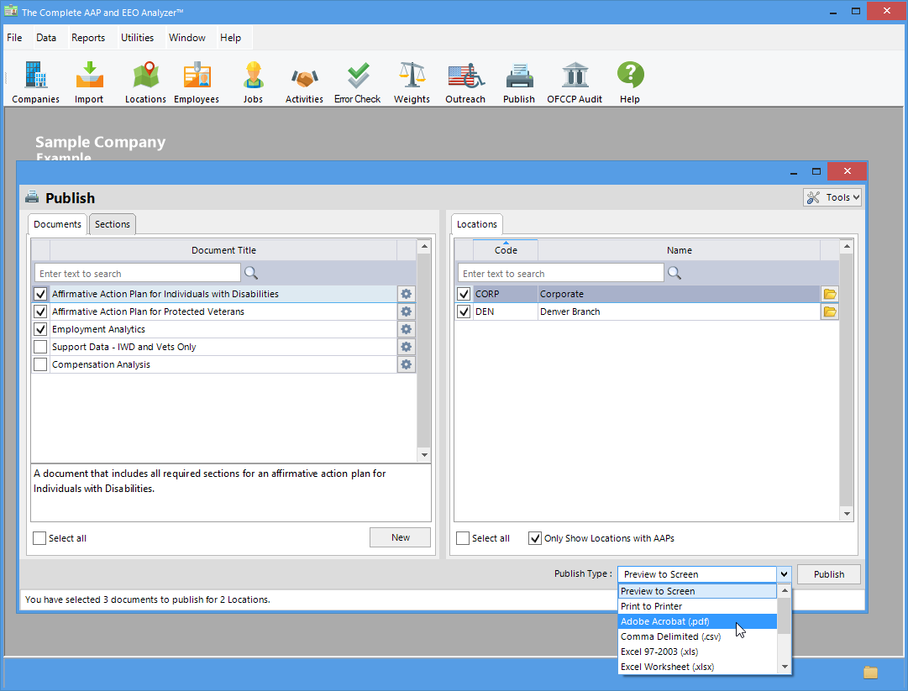Open the Activities handshake icon
Viewport: 908px width, 691px height.
(304, 82)
